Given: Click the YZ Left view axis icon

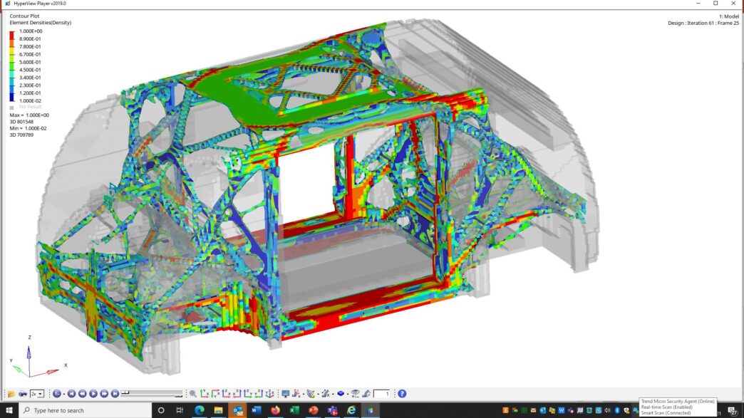Looking at the screenshot, I should tap(248, 393).
